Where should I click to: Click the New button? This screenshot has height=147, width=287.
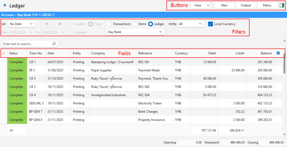[x=224, y=6]
